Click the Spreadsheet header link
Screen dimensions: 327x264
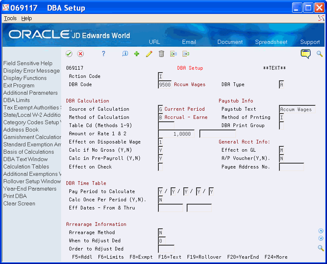click(x=271, y=42)
